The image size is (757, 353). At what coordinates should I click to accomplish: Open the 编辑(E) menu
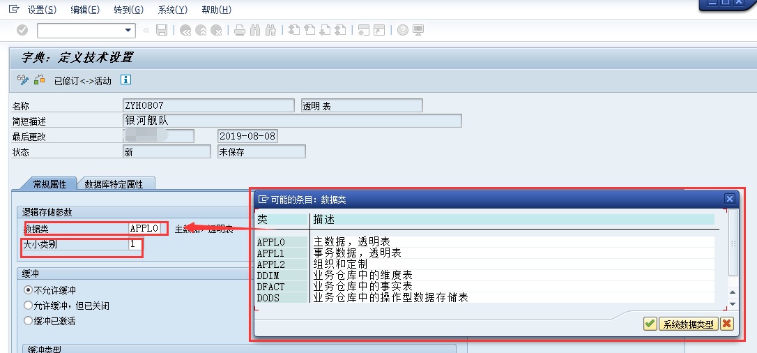(x=85, y=10)
